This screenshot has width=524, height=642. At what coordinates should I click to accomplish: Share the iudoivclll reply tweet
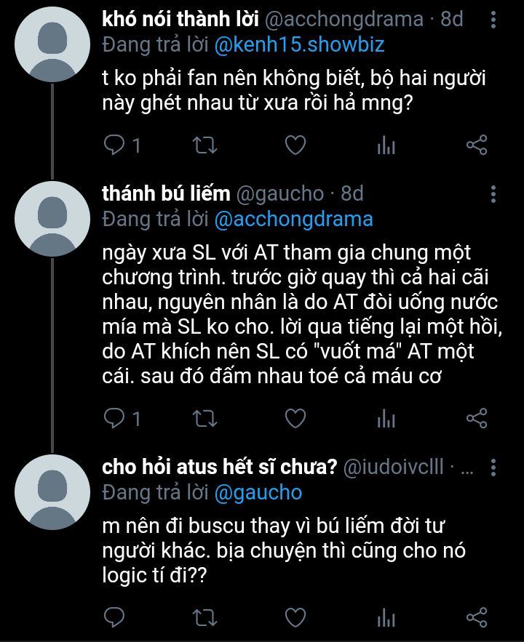(x=476, y=618)
